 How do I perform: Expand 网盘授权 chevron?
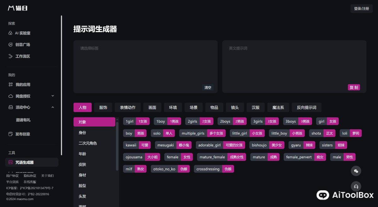pos(53,96)
